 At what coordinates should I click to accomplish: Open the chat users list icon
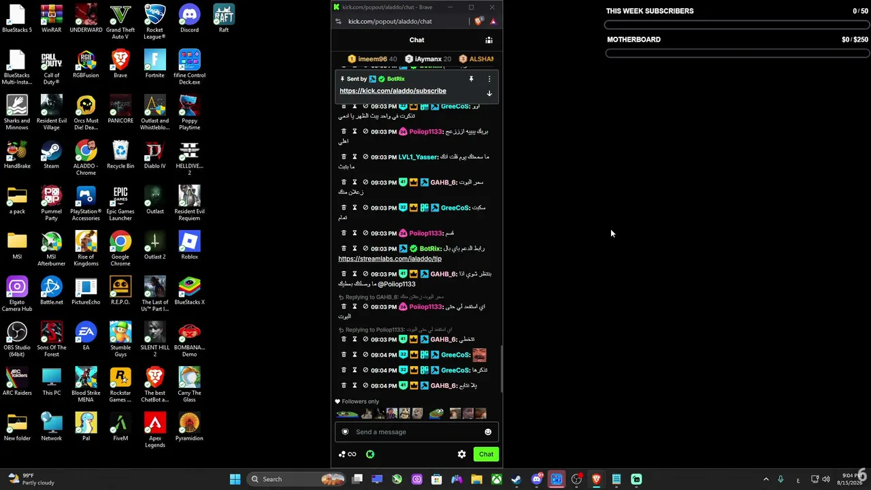(489, 40)
